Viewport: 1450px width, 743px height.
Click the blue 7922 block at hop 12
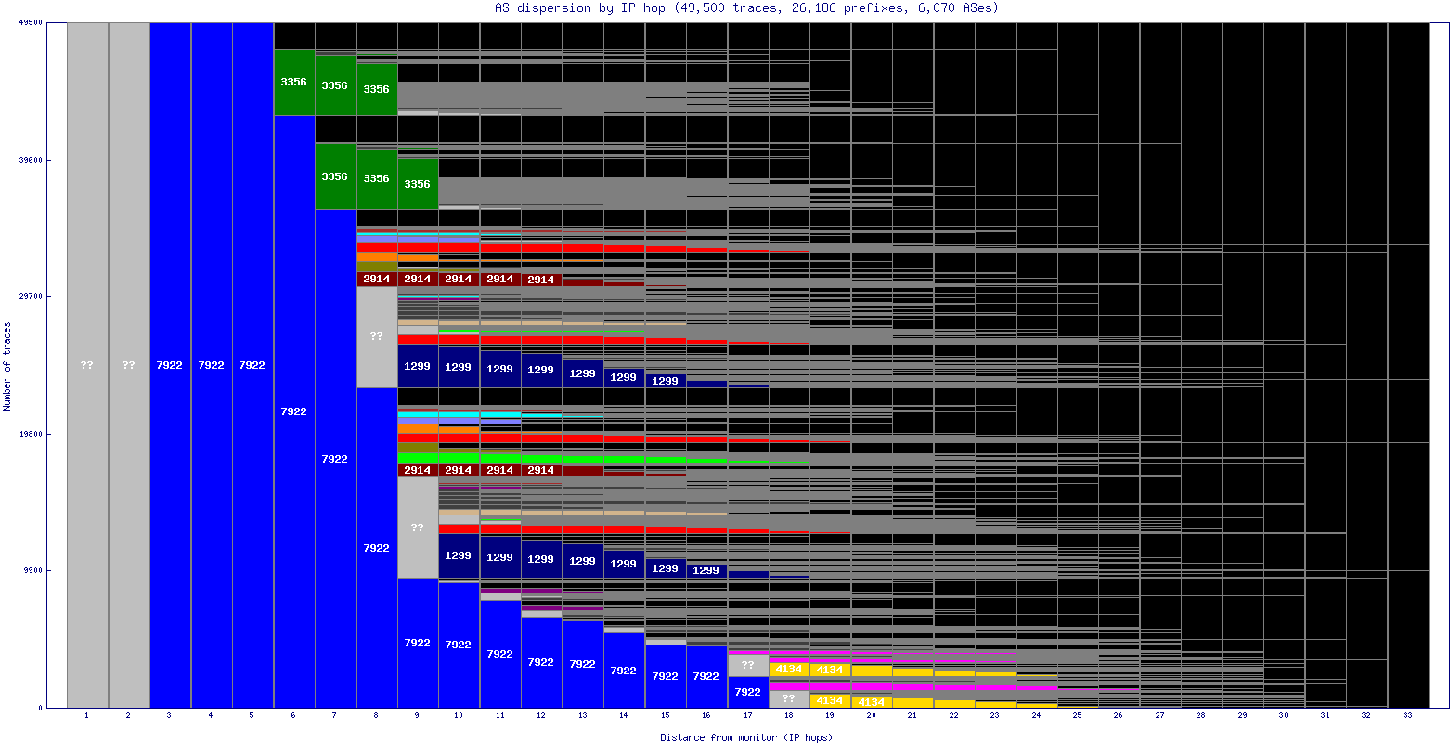[541, 662]
